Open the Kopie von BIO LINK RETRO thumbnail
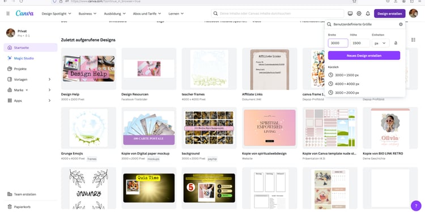 pos(390,128)
